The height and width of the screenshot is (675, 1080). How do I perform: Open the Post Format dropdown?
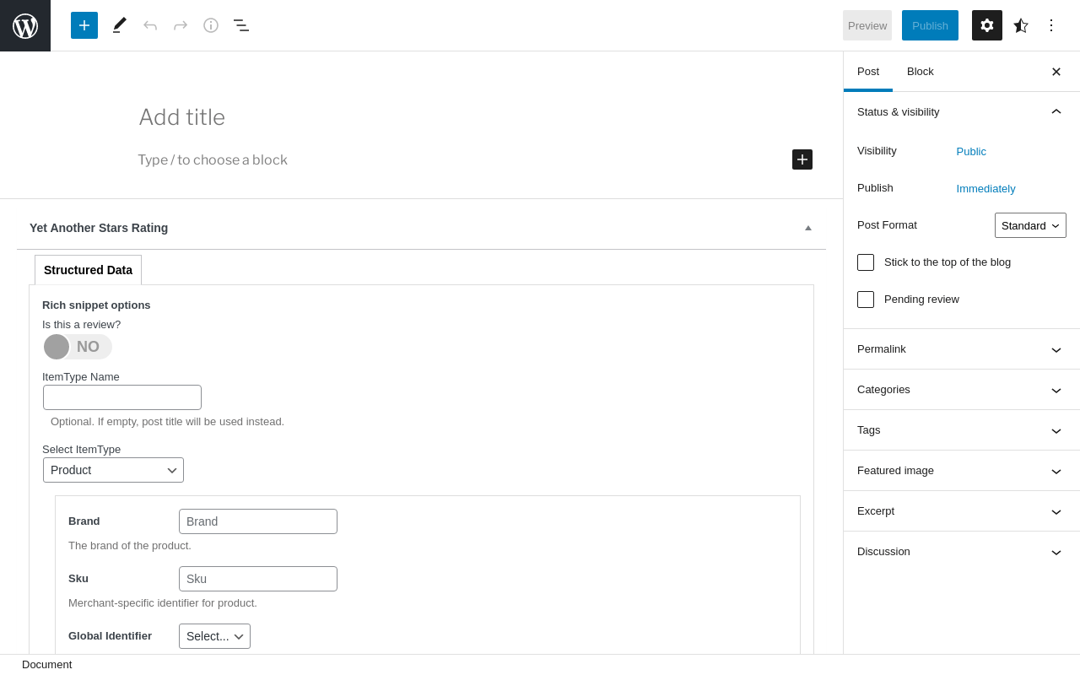(x=1030, y=225)
